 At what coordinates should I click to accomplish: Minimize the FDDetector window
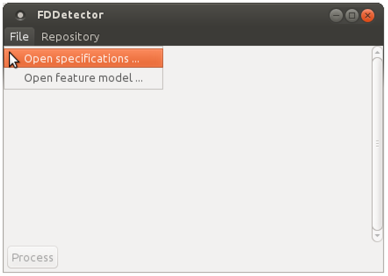pyautogui.click(x=336, y=16)
